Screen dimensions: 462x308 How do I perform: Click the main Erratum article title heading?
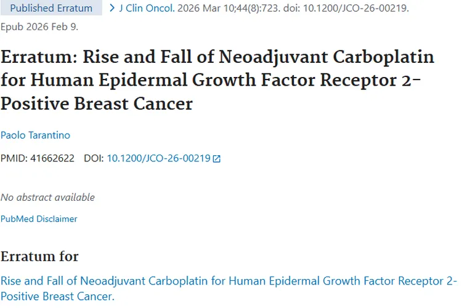click(217, 80)
